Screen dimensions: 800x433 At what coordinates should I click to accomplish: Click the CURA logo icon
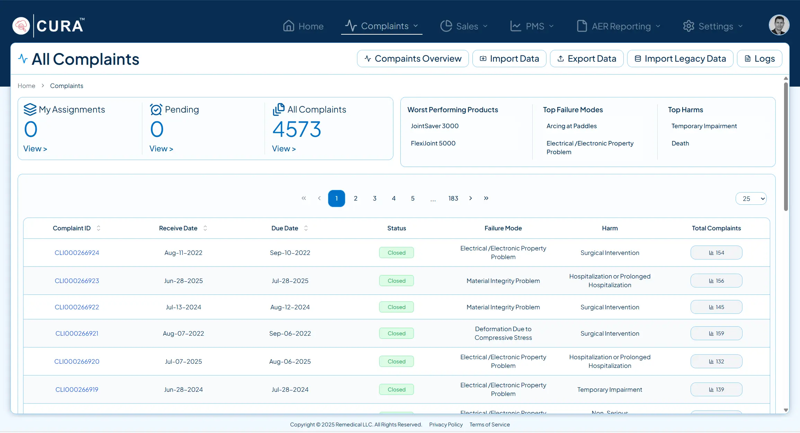point(21,26)
